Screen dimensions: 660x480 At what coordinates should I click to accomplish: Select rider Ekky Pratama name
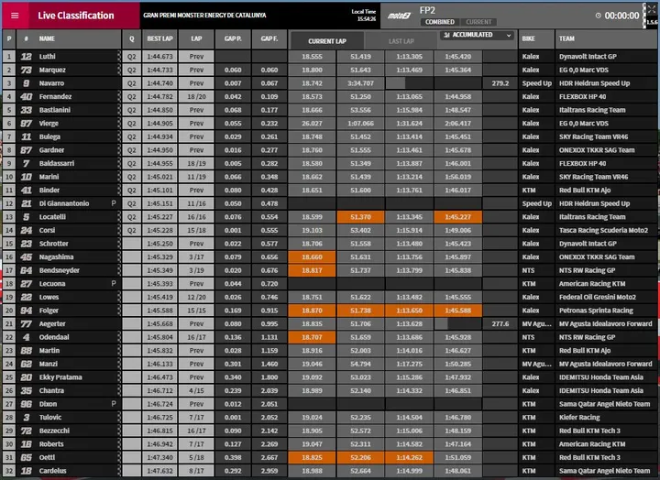pos(60,377)
